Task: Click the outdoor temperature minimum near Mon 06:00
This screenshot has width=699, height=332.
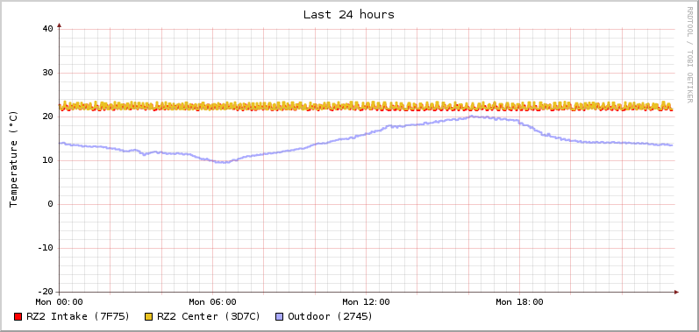Action: pyautogui.click(x=224, y=162)
